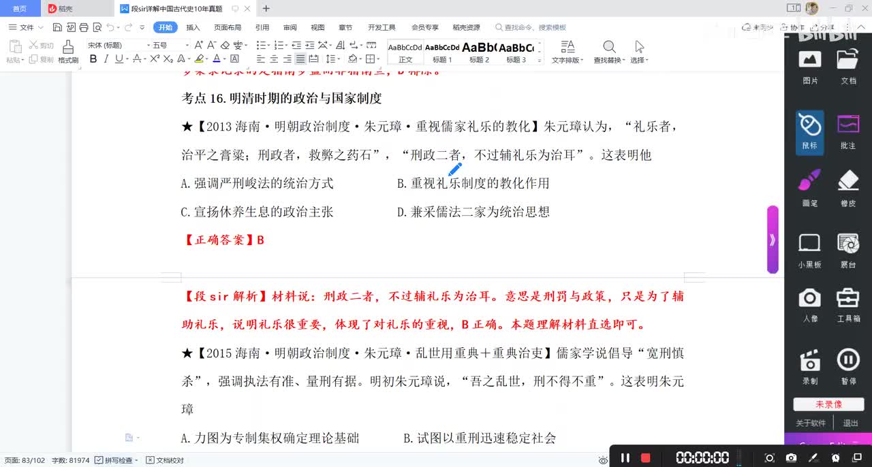872x467 pixels.
Task: Choose the 画笔 brush tool
Action: 810,189
